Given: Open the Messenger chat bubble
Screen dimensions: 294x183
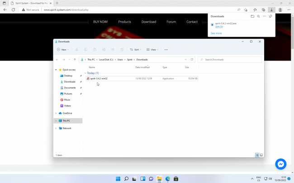Looking at the screenshot, I should pos(281,164).
